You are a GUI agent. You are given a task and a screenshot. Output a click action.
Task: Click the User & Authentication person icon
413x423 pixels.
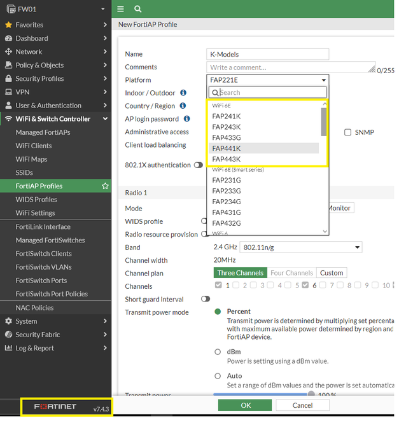(x=9, y=105)
